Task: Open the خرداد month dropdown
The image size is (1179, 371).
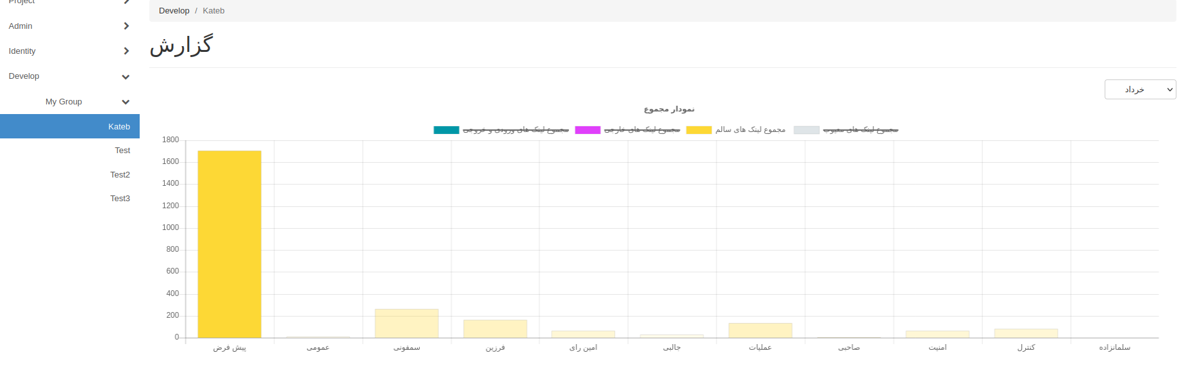Action: pos(1140,90)
